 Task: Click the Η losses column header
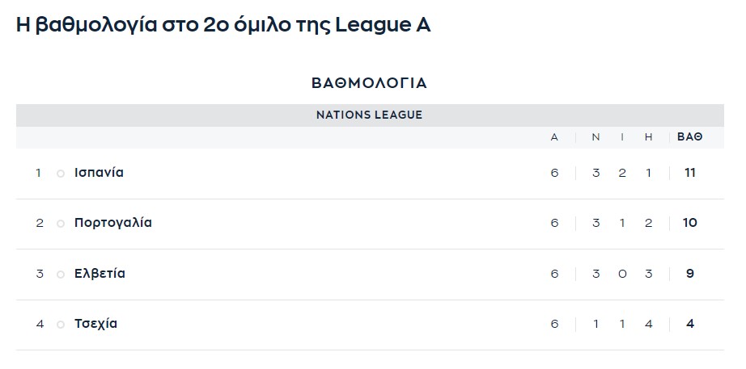(x=648, y=137)
